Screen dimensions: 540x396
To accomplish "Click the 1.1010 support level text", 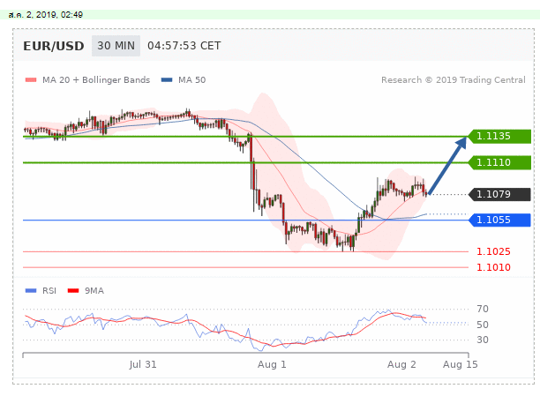I will tap(493, 267).
